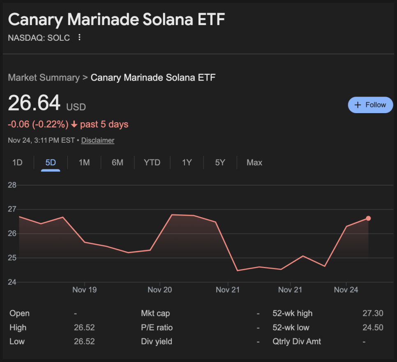Click the Nov 20 date label
This screenshot has height=362, width=397.
point(160,290)
